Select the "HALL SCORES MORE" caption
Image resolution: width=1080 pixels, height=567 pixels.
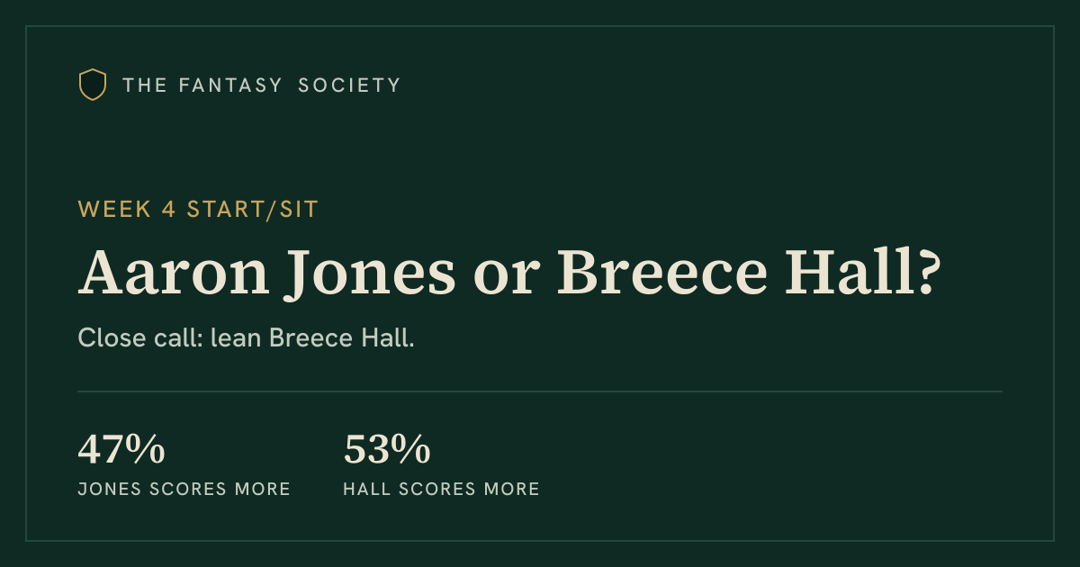point(442,490)
